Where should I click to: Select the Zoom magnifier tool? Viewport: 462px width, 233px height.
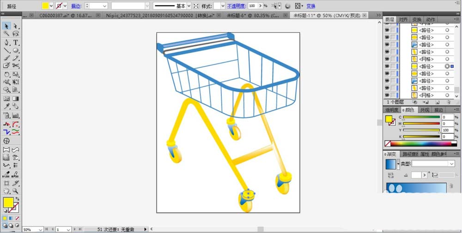coord(15,191)
